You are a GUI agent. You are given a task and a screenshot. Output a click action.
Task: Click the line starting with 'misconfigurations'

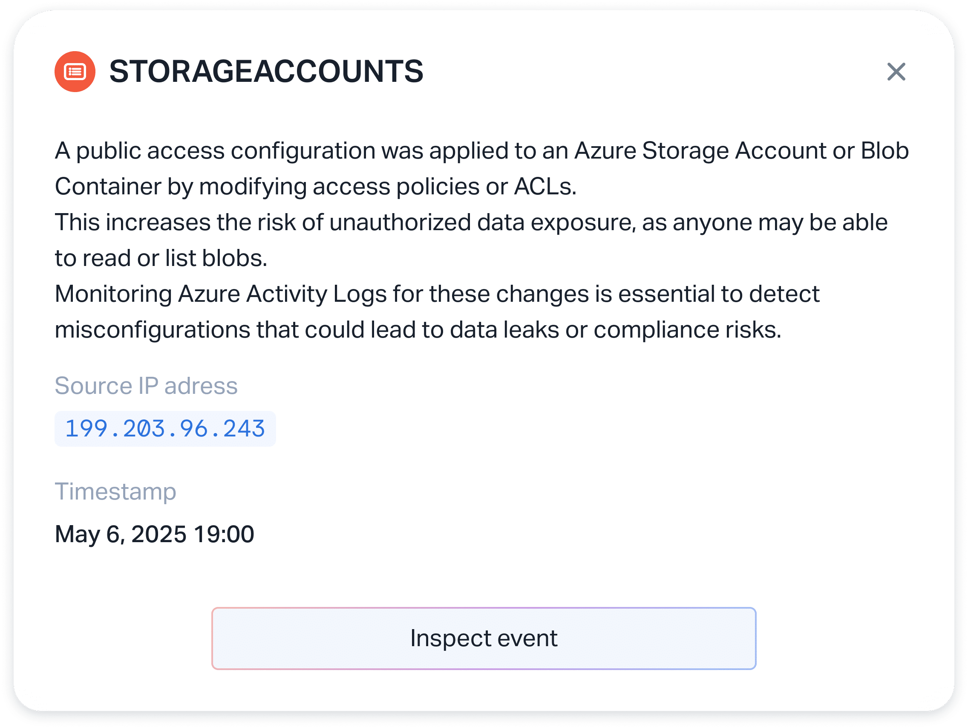(x=418, y=330)
